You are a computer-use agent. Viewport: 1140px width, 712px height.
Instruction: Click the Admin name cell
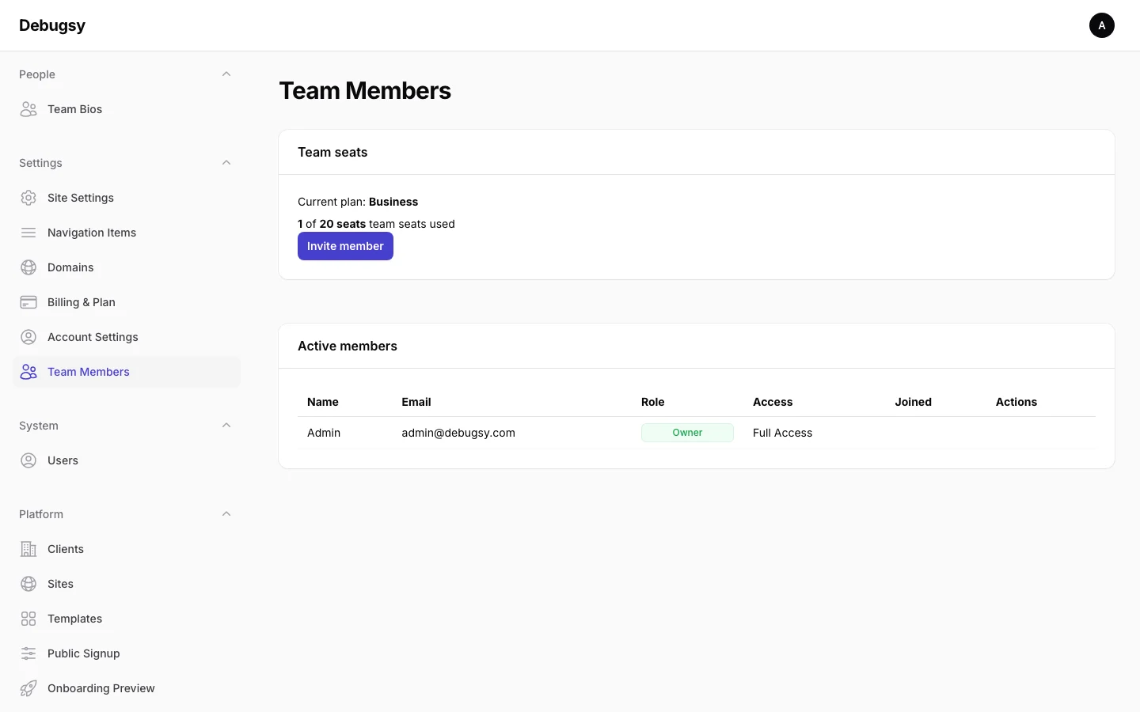click(x=324, y=433)
